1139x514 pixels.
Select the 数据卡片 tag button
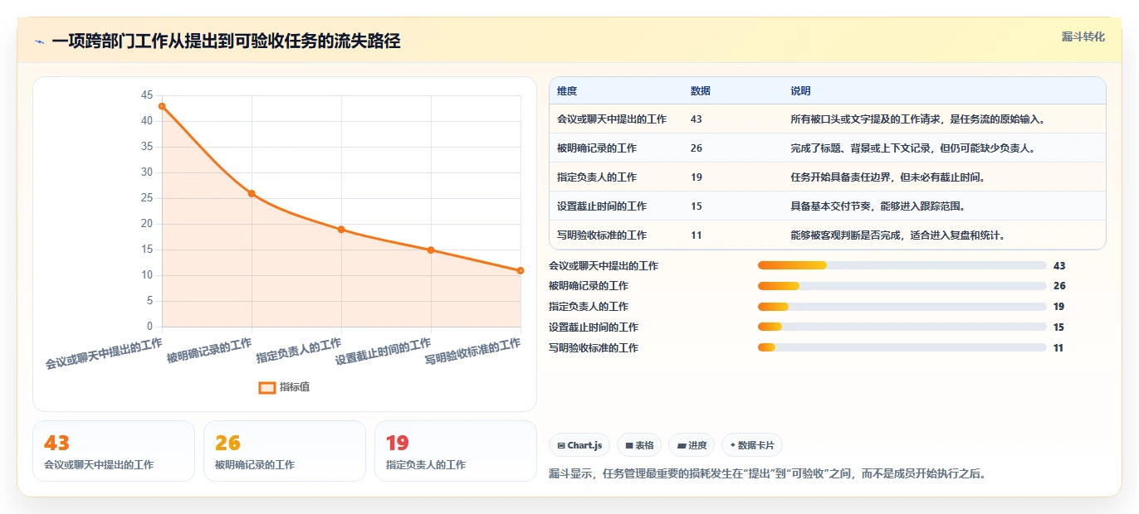pyautogui.click(x=752, y=445)
